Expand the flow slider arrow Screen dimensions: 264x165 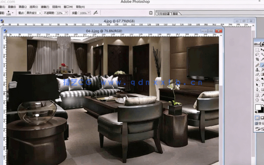pyautogui.click(x=89, y=13)
